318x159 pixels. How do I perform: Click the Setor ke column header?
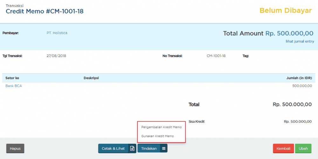(x=12, y=78)
